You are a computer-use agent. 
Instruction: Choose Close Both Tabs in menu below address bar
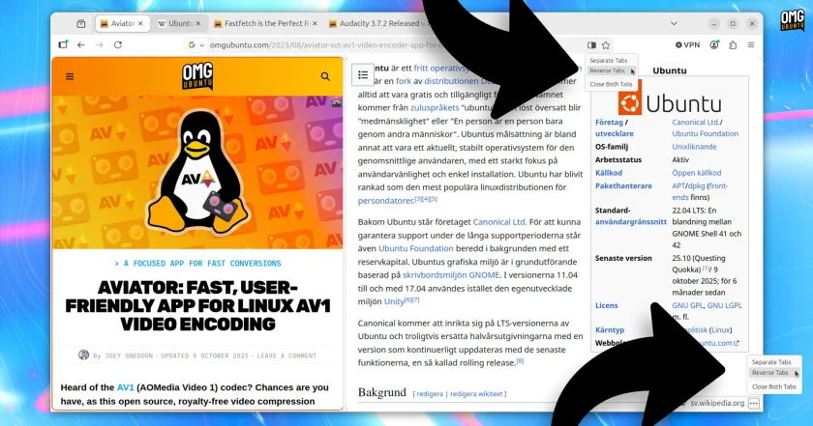point(611,84)
